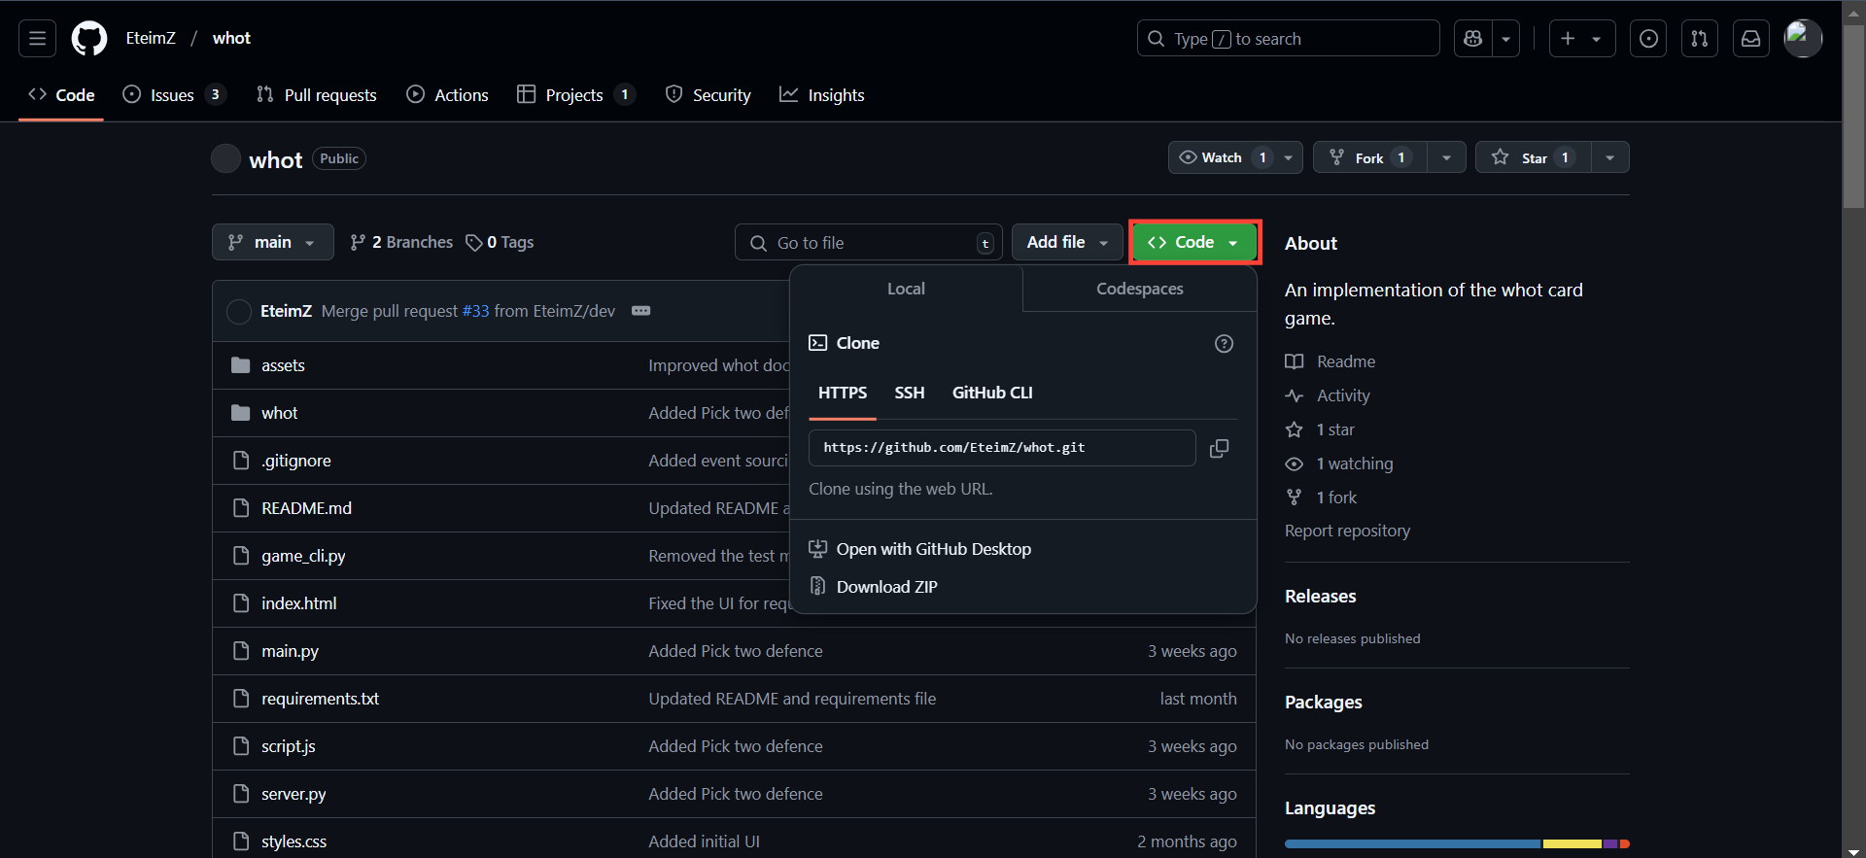Image resolution: width=1866 pixels, height=858 pixels.
Task: Toggle the green Code dropdown button
Action: (1194, 242)
